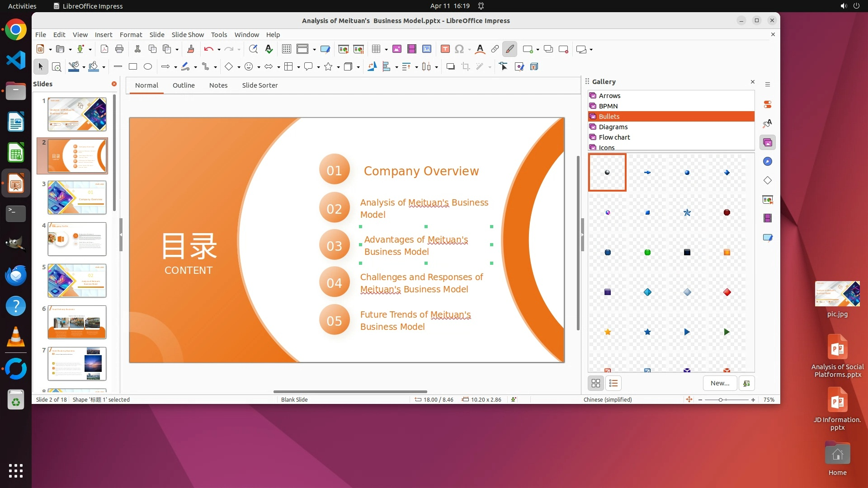Expand the Stars and Banners shapes dropdown
Screen dimensions: 868x488
point(338,67)
